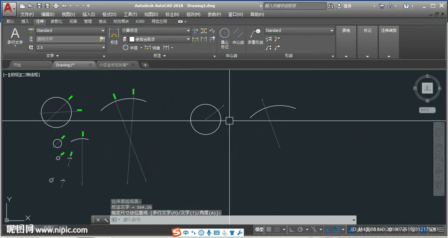
Task: Click the Plot printer icon
Action: [x=56, y=6]
